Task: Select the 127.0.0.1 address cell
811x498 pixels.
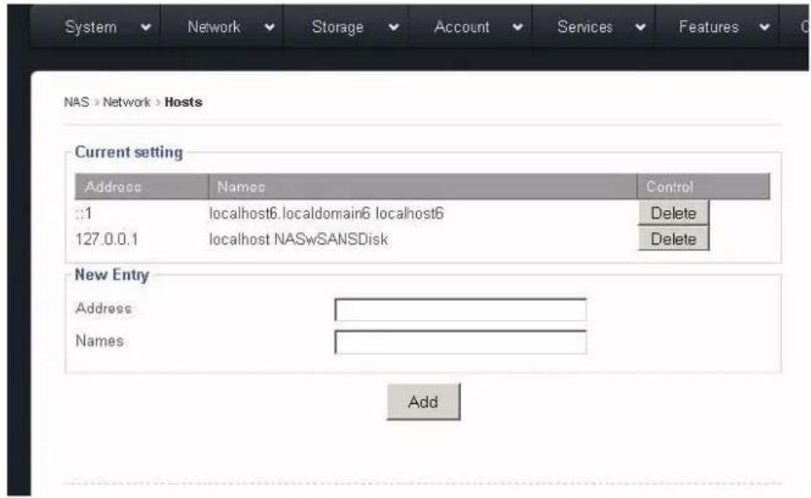Action: [x=107, y=238]
